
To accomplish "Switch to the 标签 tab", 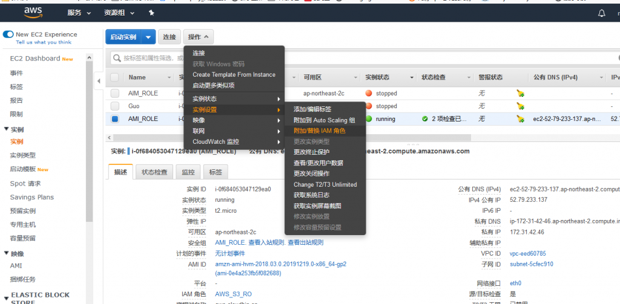I will click(x=216, y=172).
